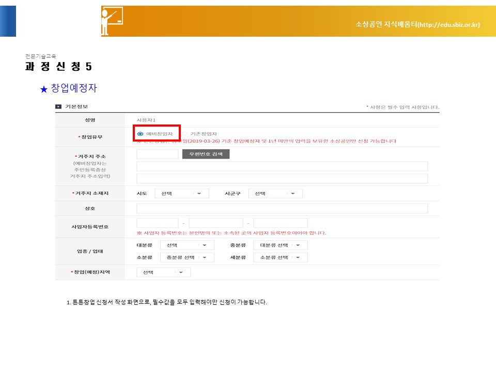Click the 성명 row label
This screenshot has height=372, width=496.
[x=90, y=120]
